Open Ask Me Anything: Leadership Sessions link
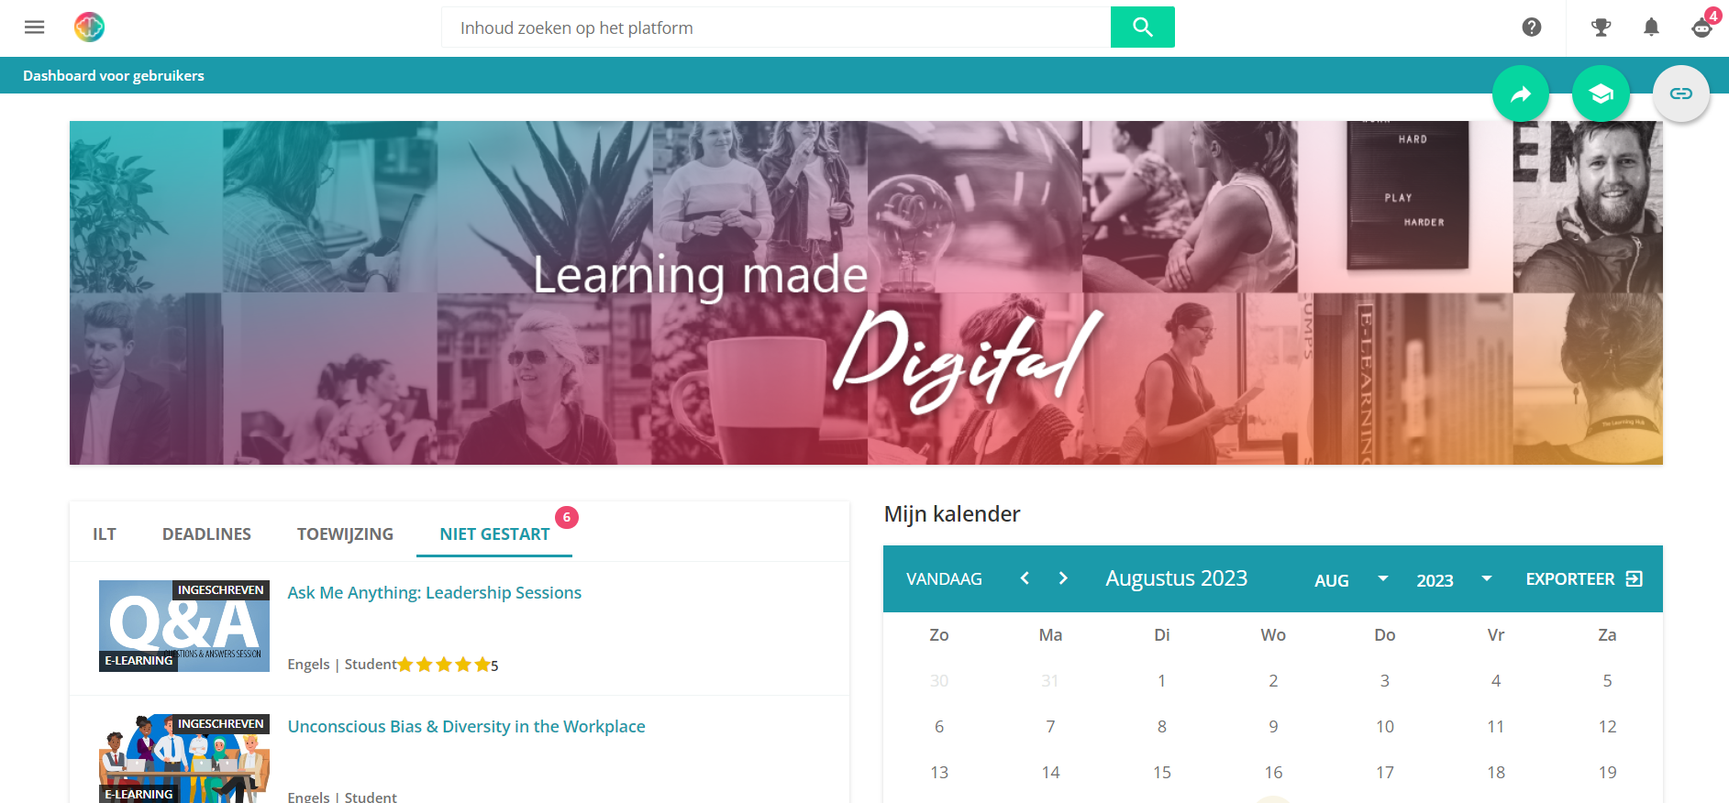Viewport: 1729px width, 803px height. coord(435,593)
